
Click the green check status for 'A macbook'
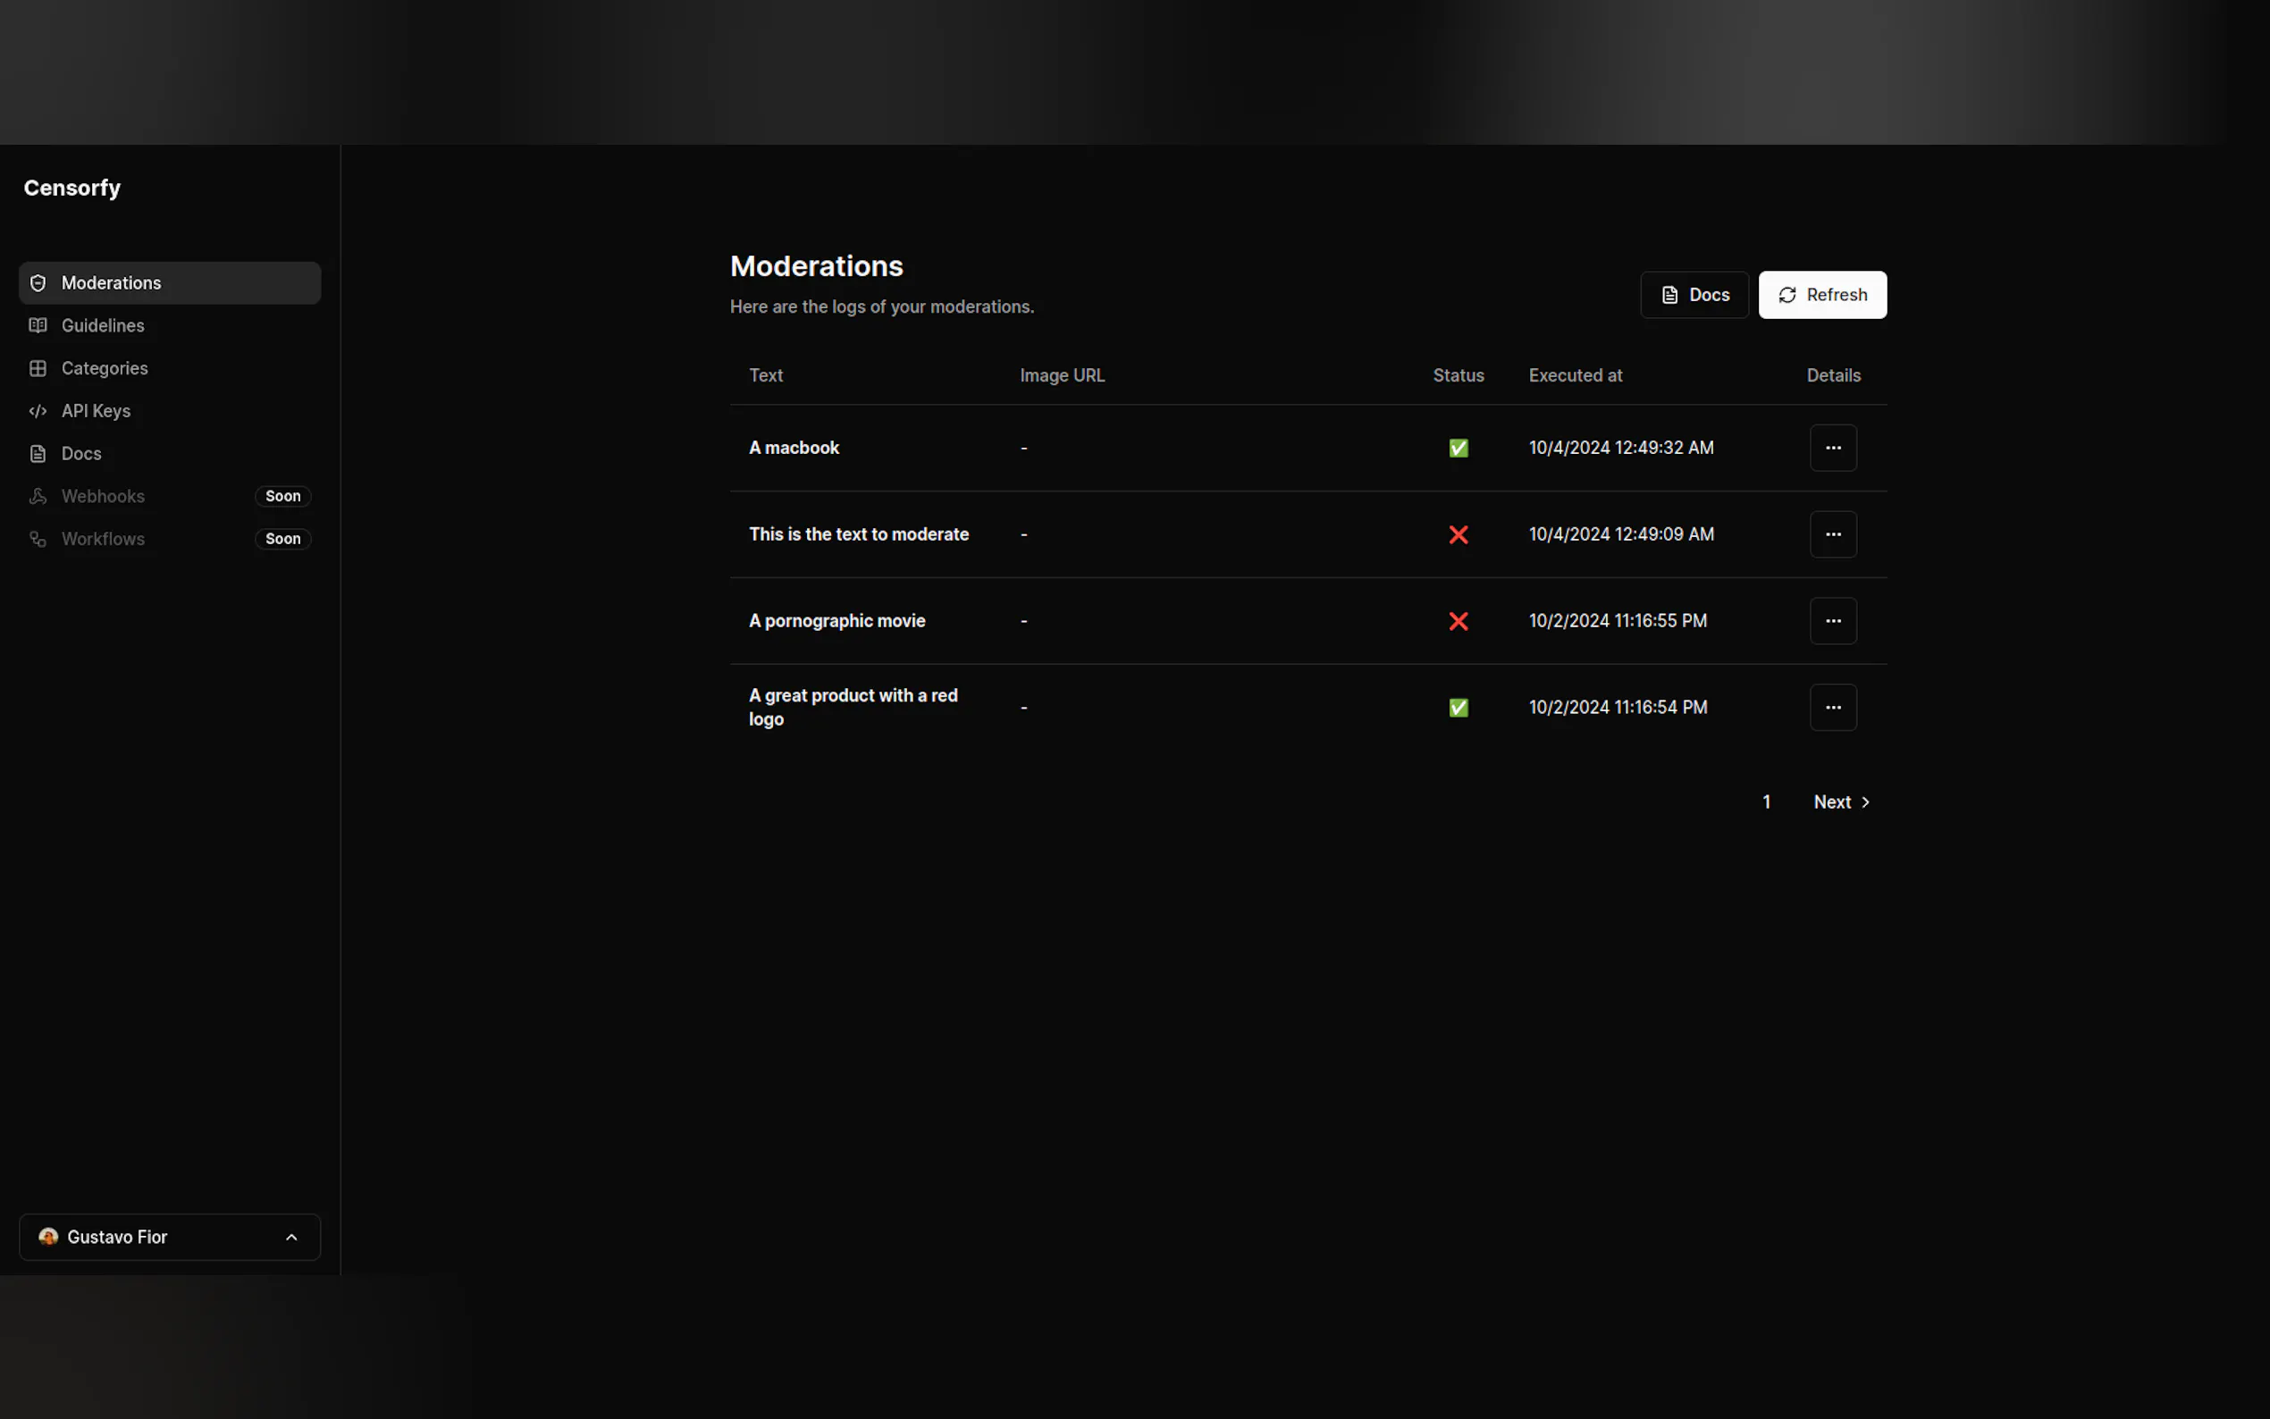1458,448
